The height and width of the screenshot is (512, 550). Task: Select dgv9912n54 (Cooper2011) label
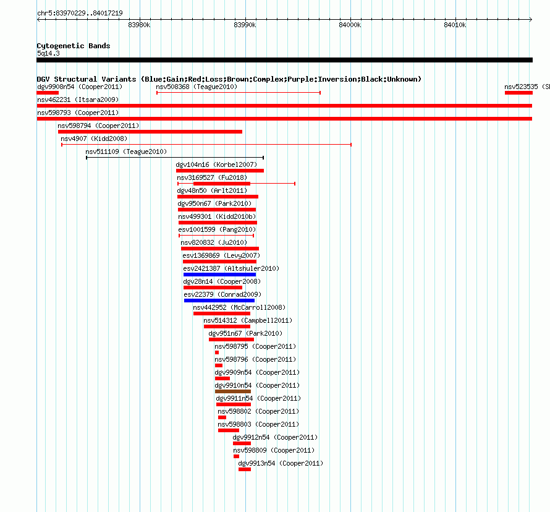click(x=276, y=437)
